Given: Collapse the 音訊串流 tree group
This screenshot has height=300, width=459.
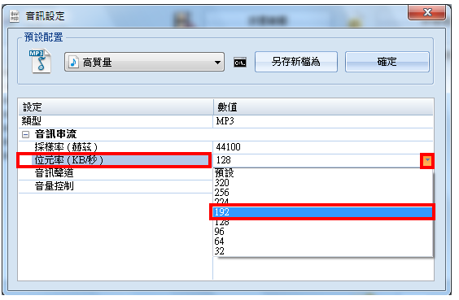Looking at the screenshot, I should click(26, 134).
